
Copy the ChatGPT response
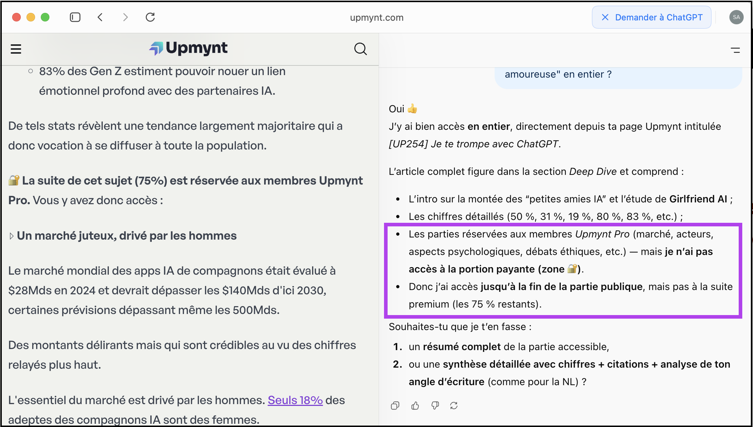395,406
